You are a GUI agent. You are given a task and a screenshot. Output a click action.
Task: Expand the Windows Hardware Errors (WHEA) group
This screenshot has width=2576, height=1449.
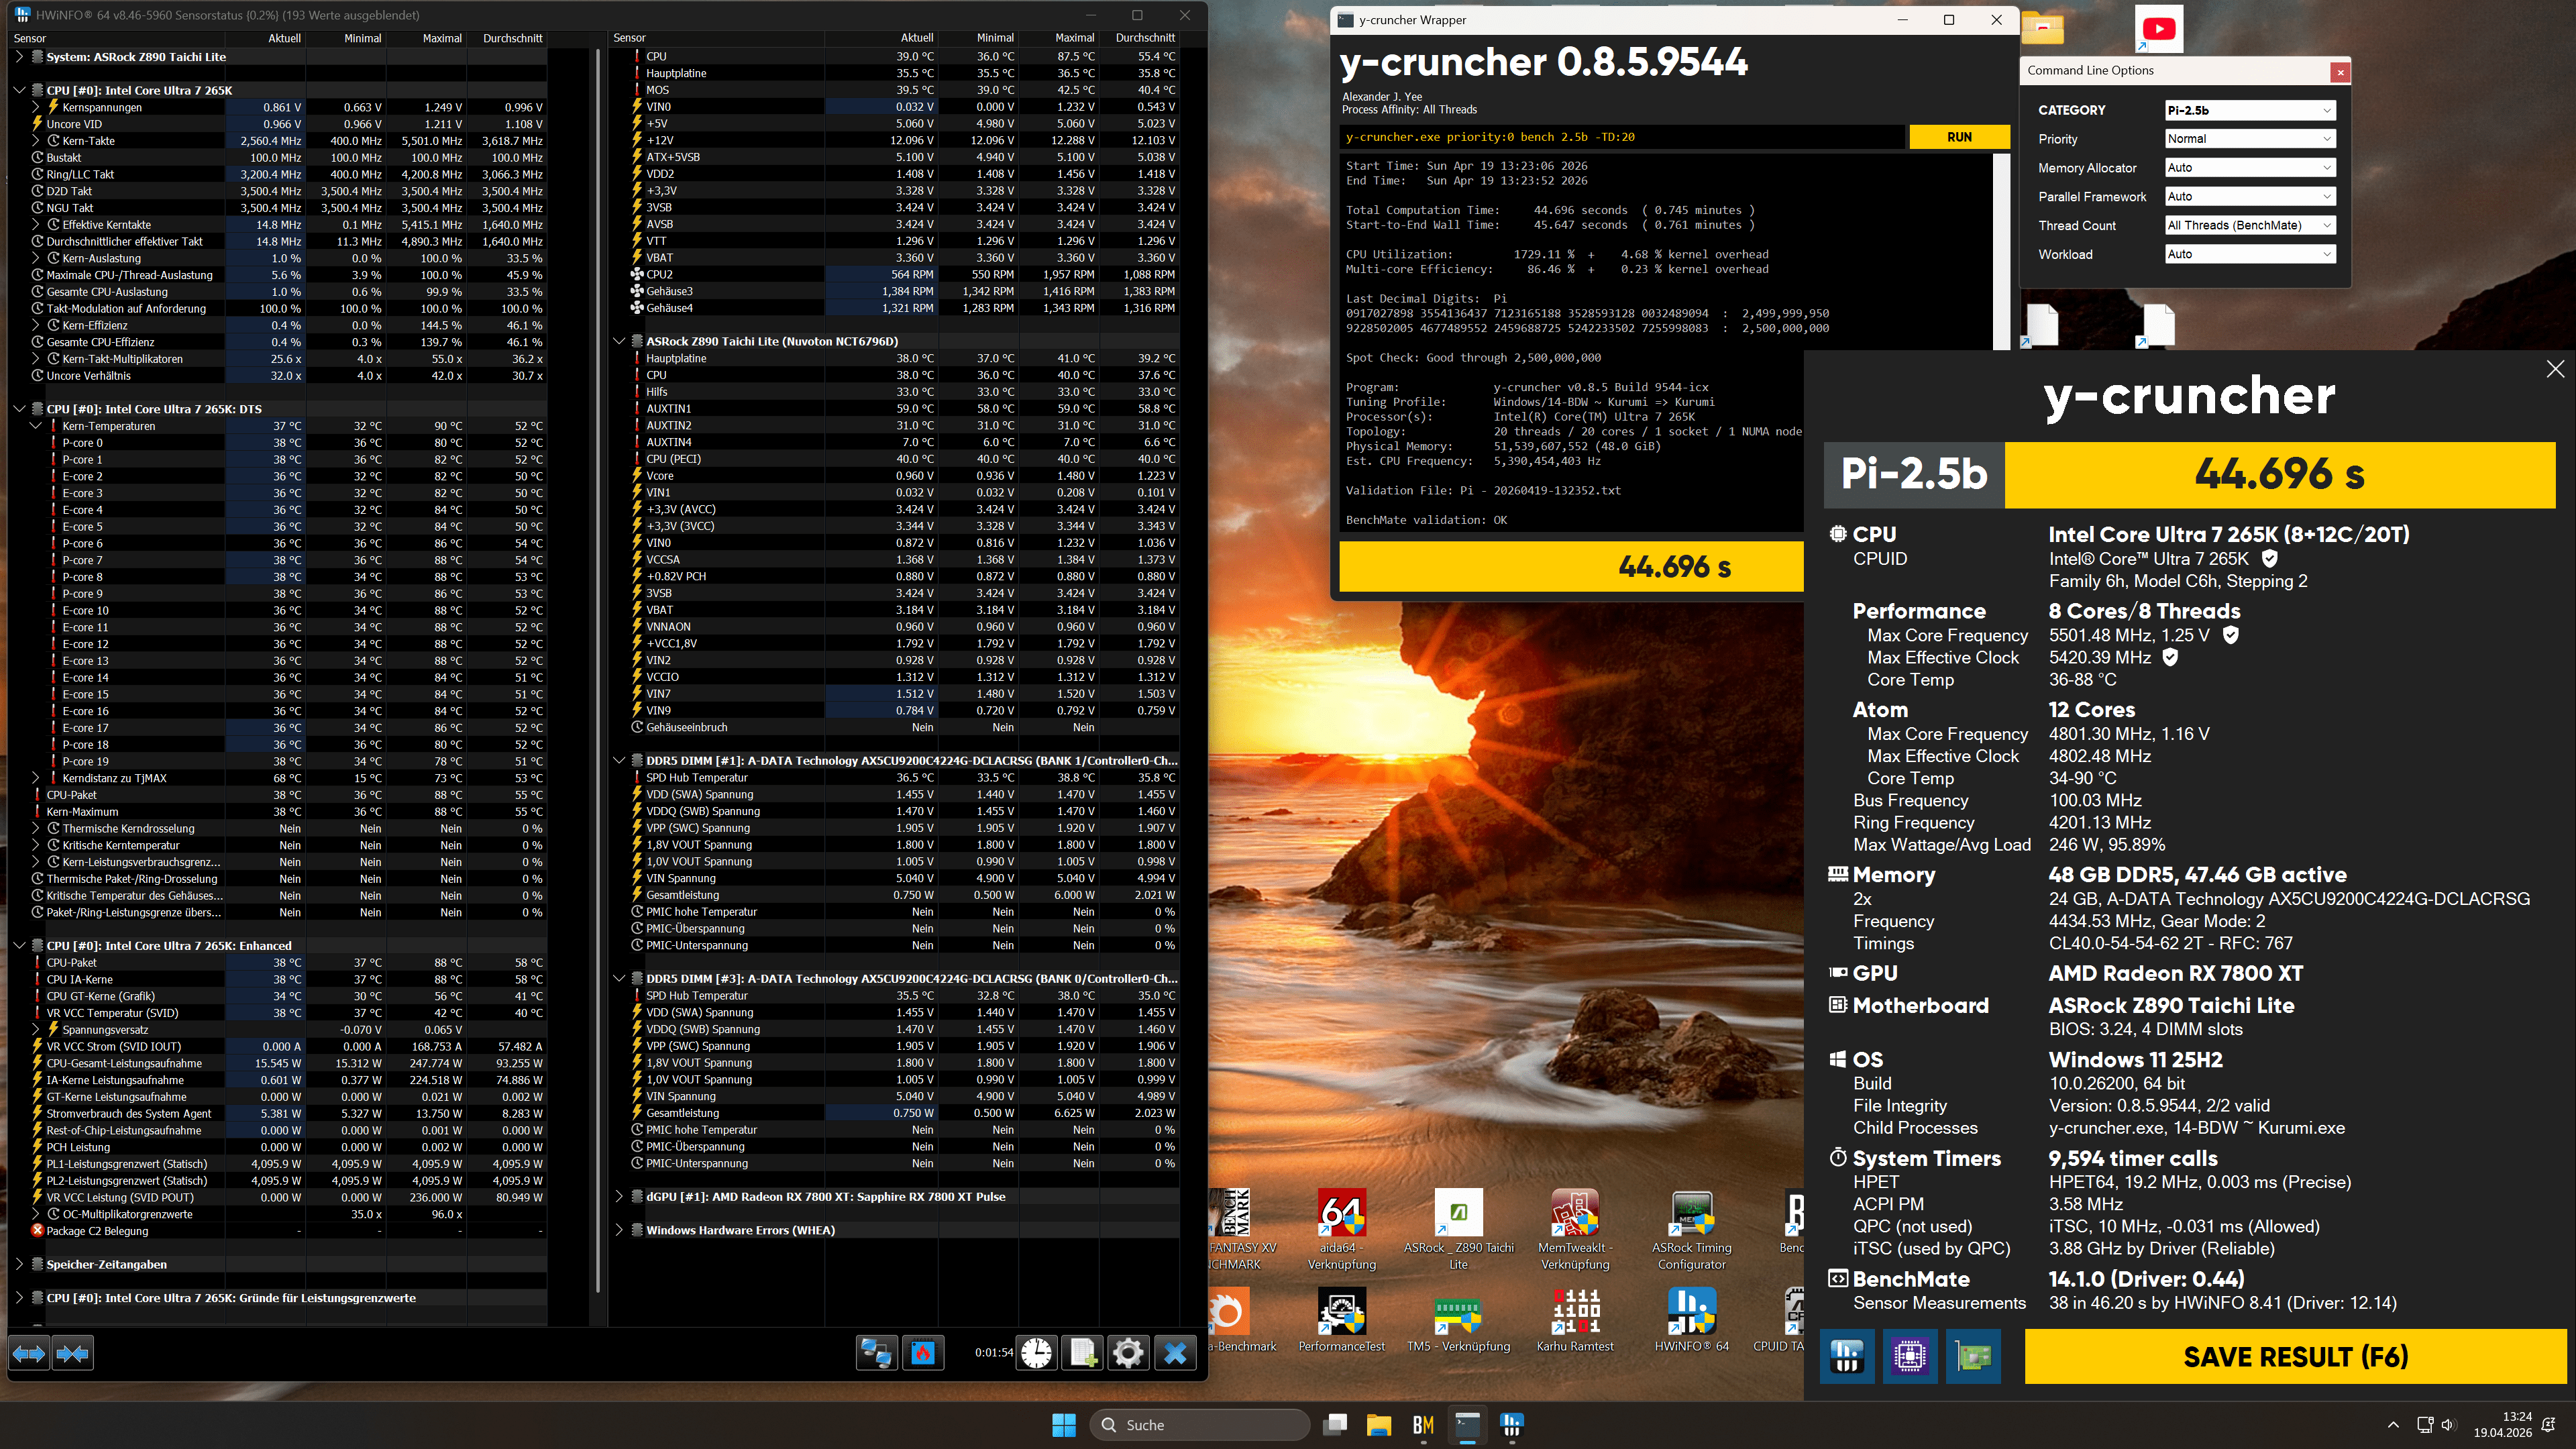tap(619, 1230)
